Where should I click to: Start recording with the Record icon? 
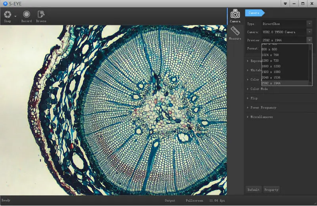27,15
